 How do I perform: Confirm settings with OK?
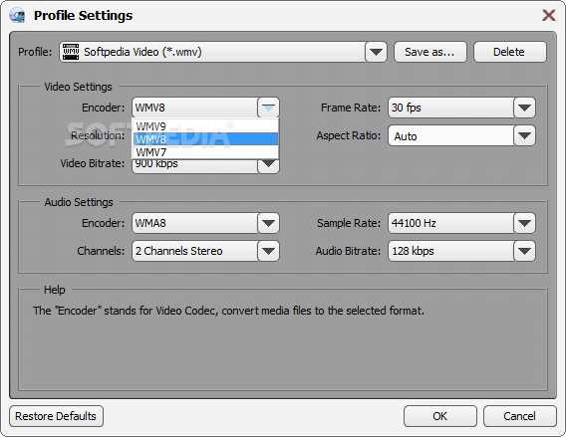point(440,416)
